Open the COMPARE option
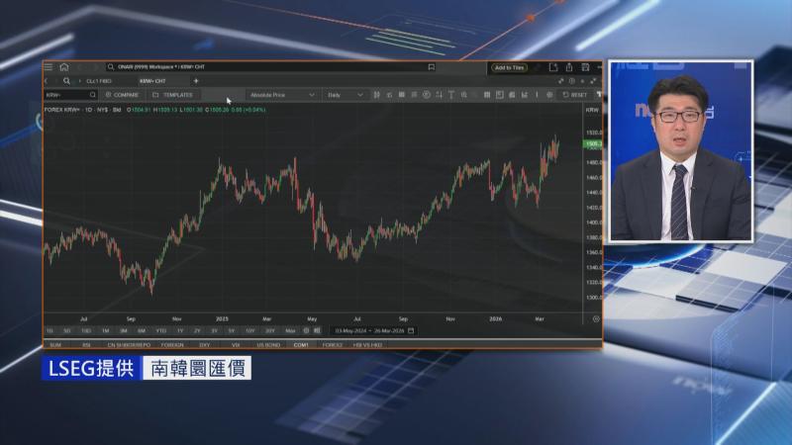The width and height of the screenshot is (792, 445). (x=122, y=95)
